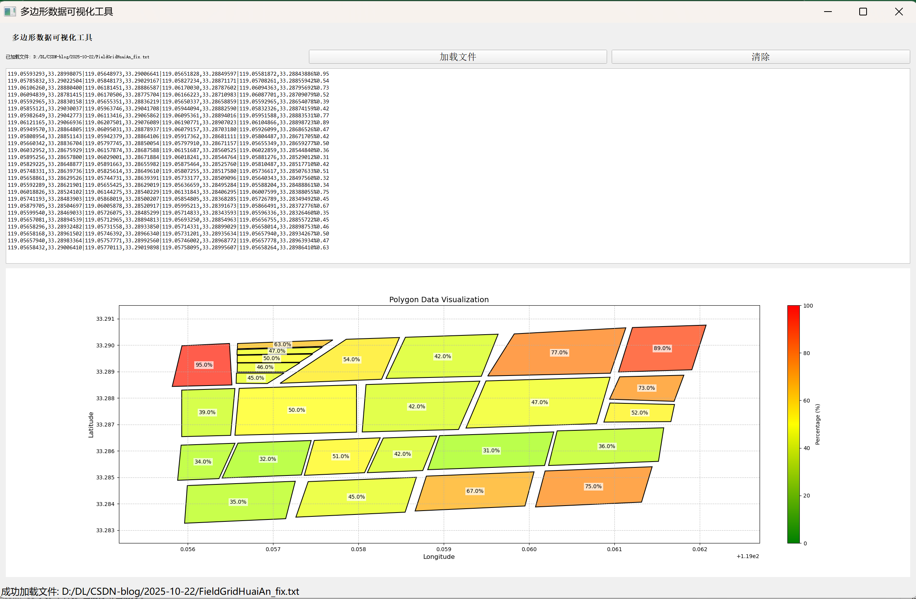916x599 pixels.
Task: Click the 73.0% polygon label
Action: pyautogui.click(x=646, y=388)
